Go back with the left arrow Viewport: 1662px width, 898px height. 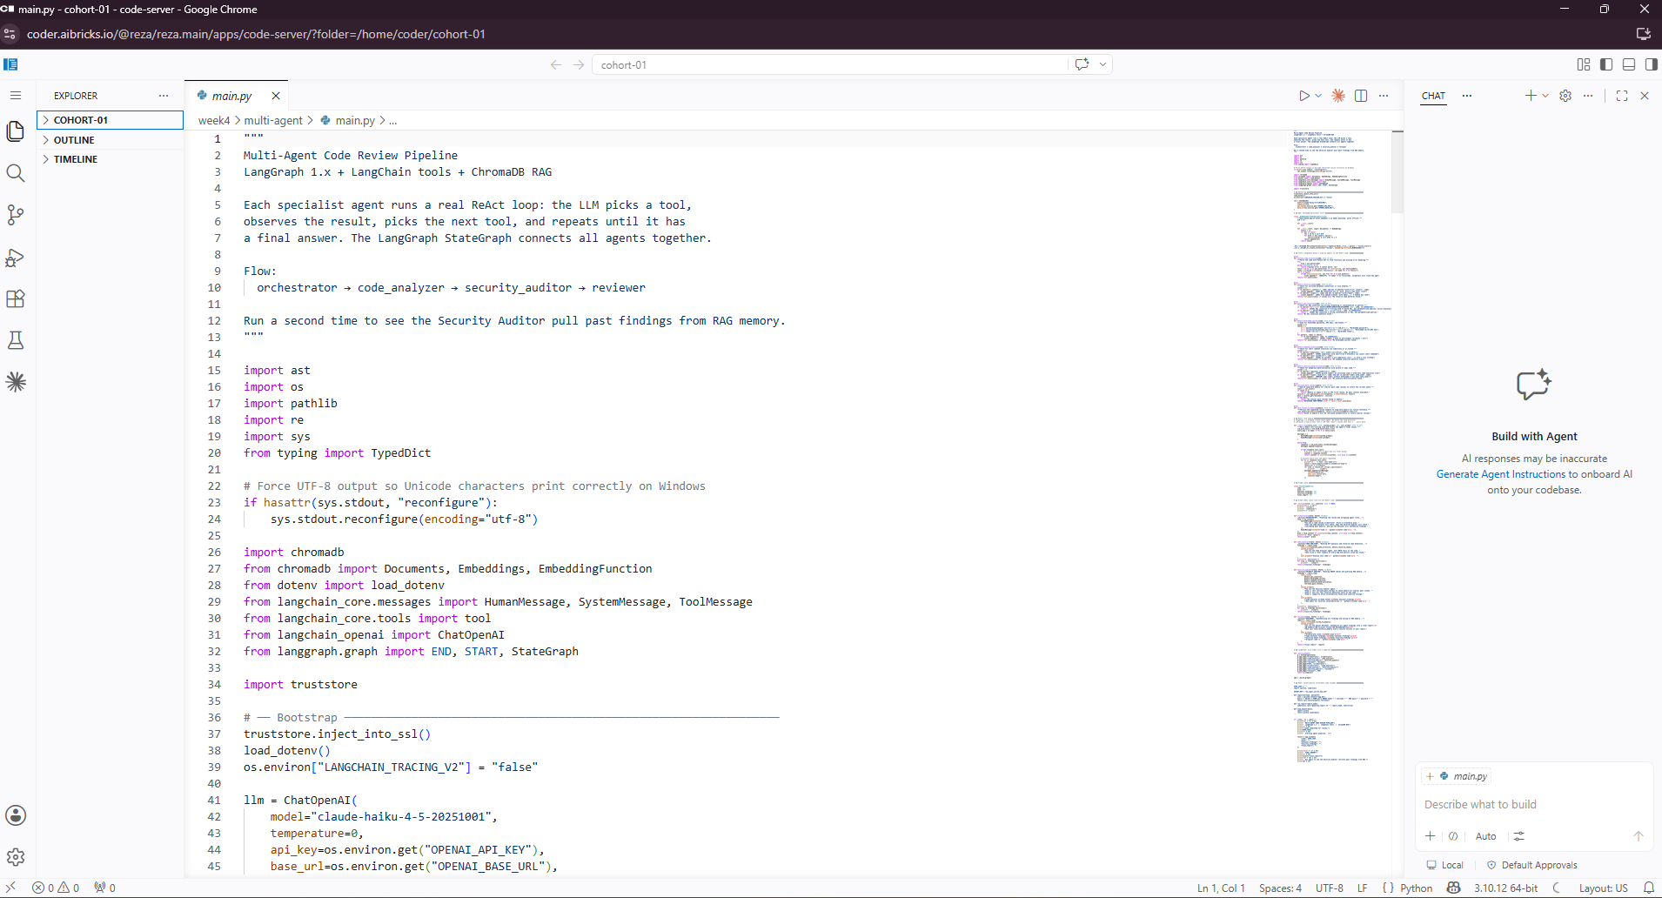pyautogui.click(x=556, y=64)
